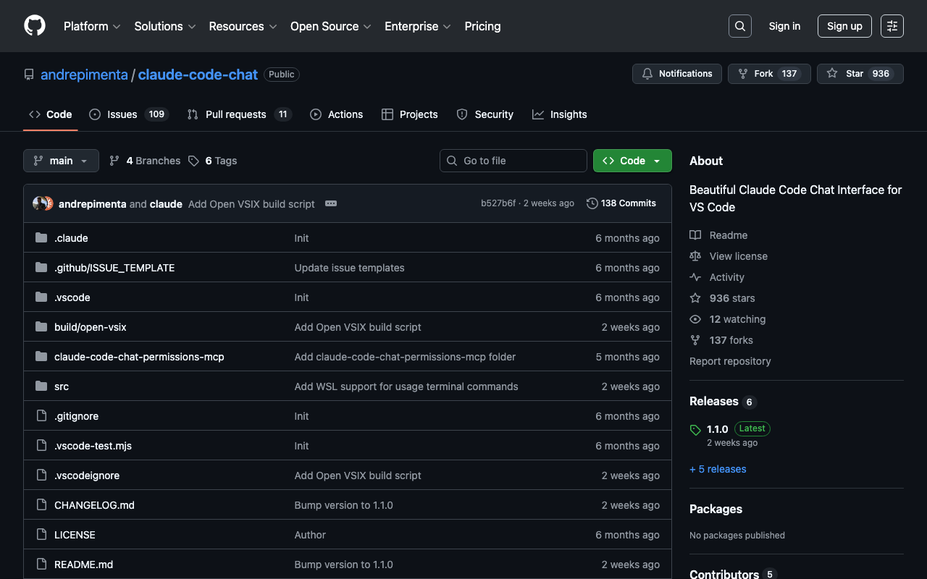The height and width of the screenshot is (579, 927).
Task: Click the src folder icon
Action: pos(41,386)
